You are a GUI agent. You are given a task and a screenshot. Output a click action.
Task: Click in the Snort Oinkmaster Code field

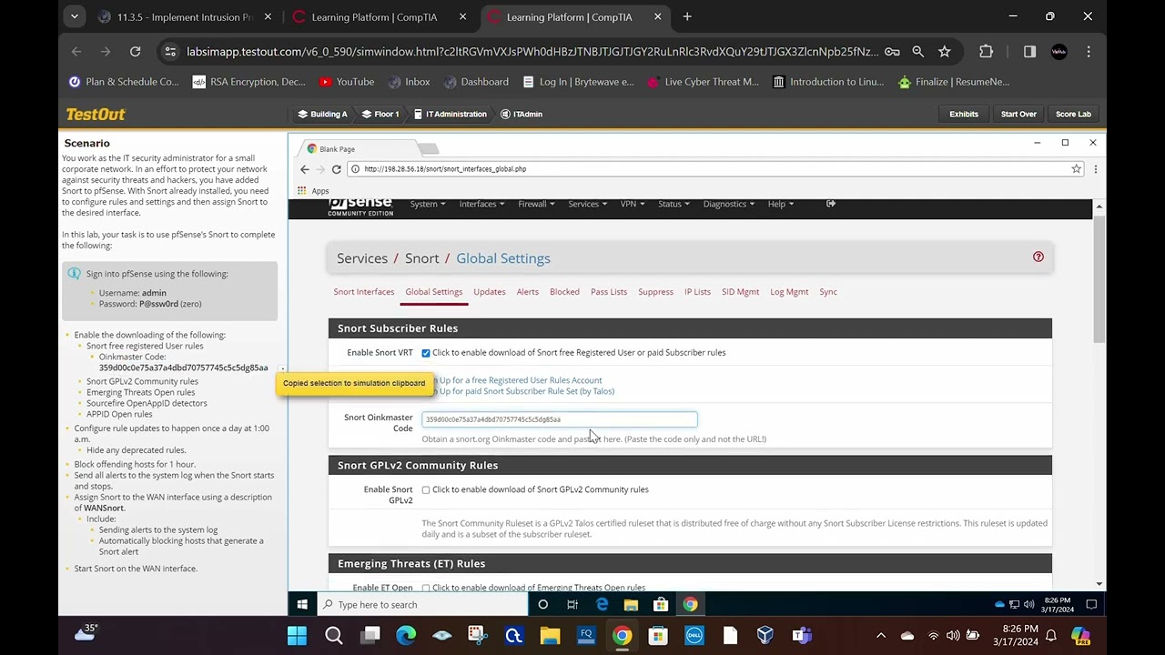tap(560, 419)
